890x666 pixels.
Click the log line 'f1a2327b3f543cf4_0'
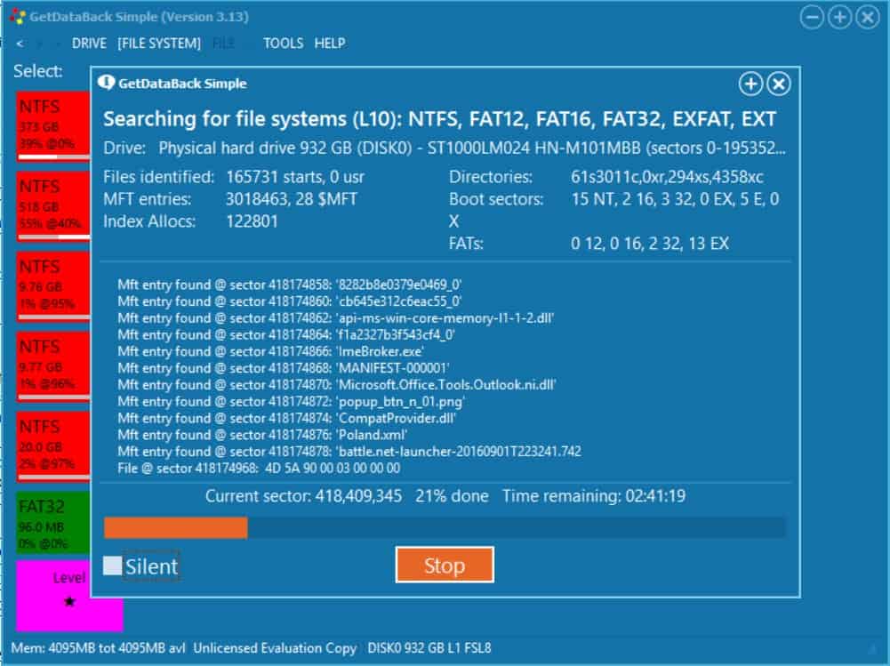click(286, 335)
